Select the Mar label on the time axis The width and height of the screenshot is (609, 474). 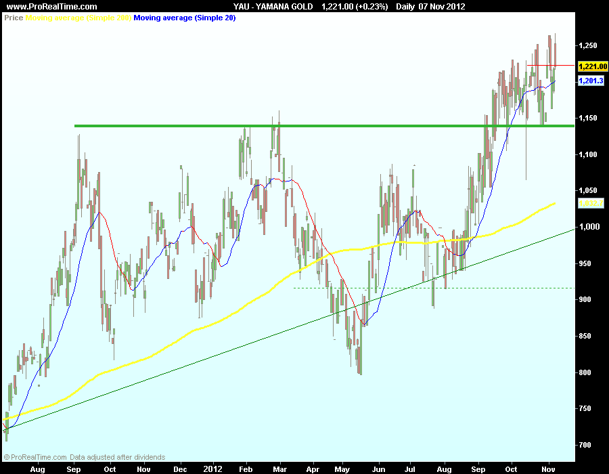[280, 469]
